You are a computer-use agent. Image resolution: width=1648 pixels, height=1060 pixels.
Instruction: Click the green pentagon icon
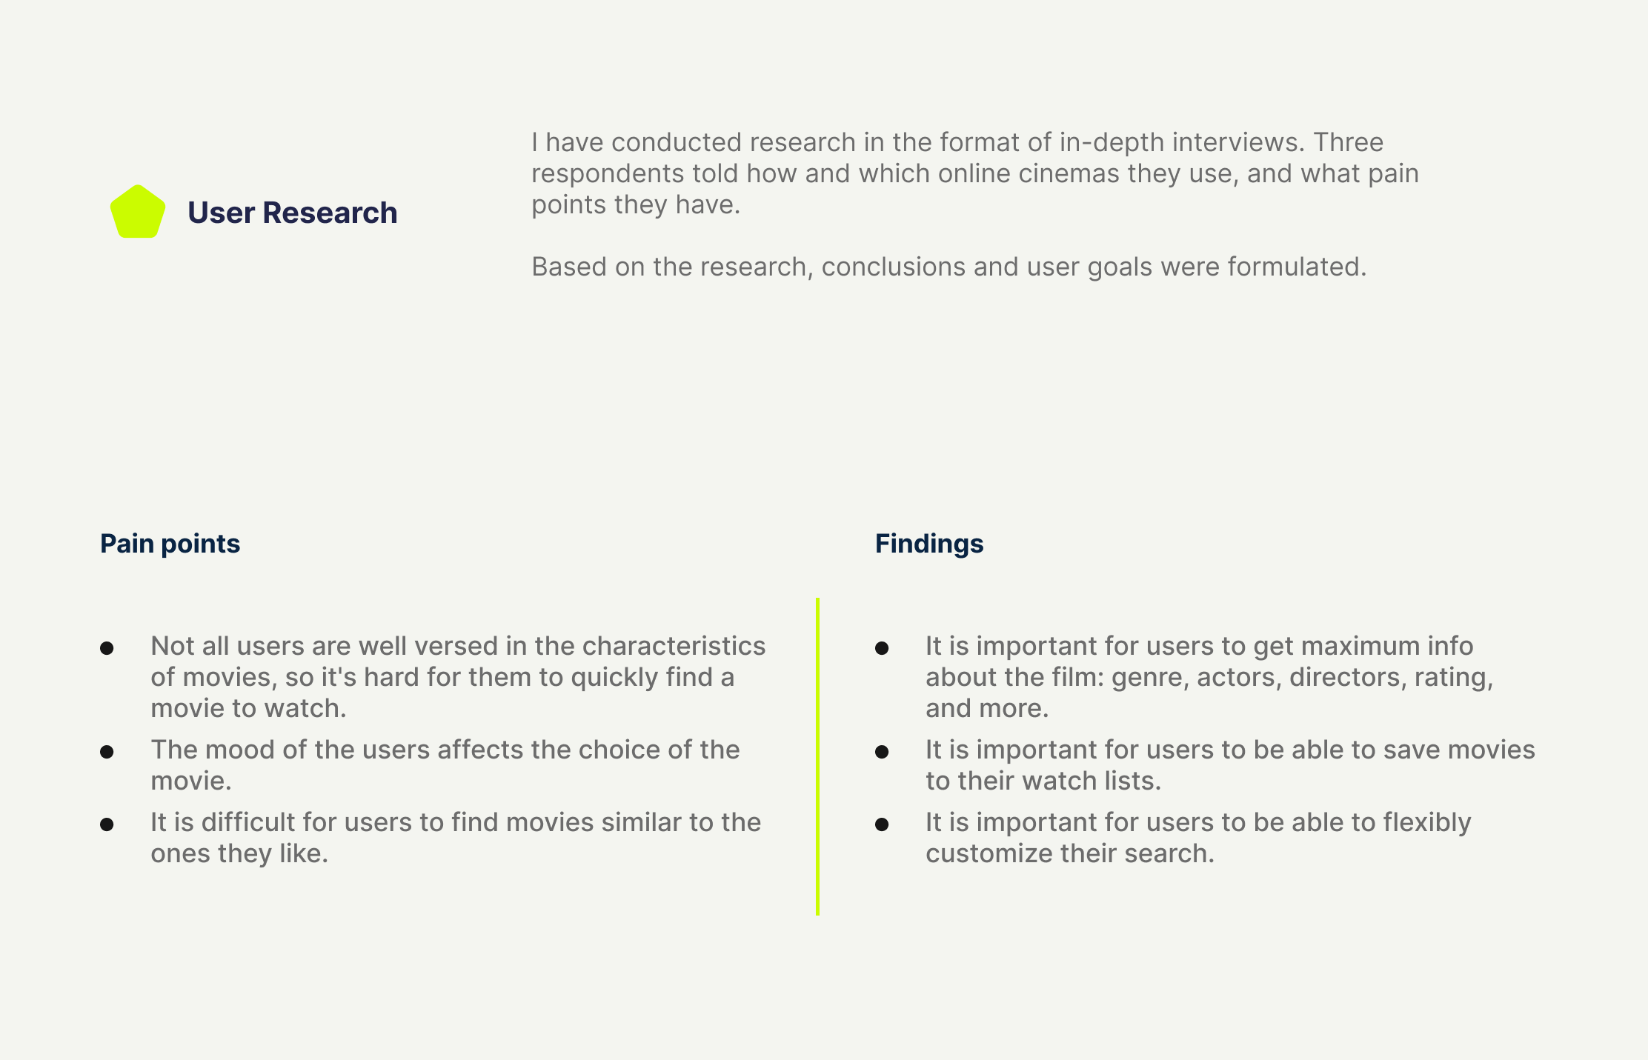click(x=137, y=213)
